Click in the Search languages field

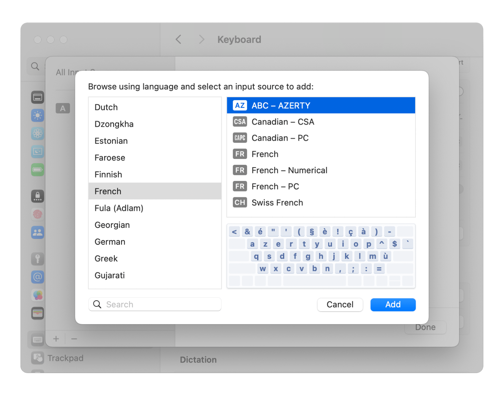pos(155,304)
